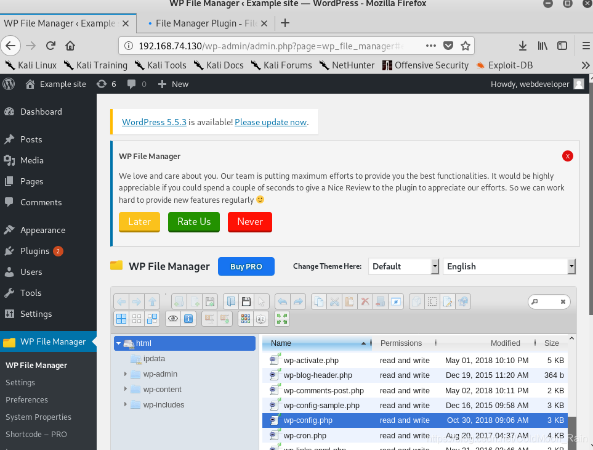Open Dashboard in the WordPress sidebar

(x=41, y=112)
